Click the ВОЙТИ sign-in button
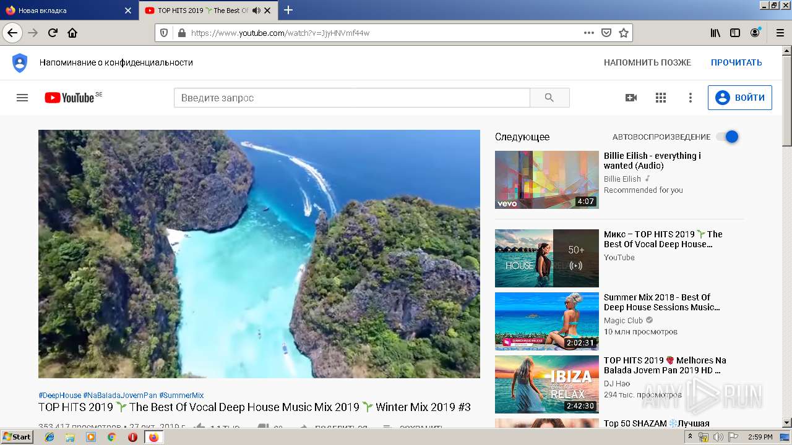792x445 pixels. [740, 98]
